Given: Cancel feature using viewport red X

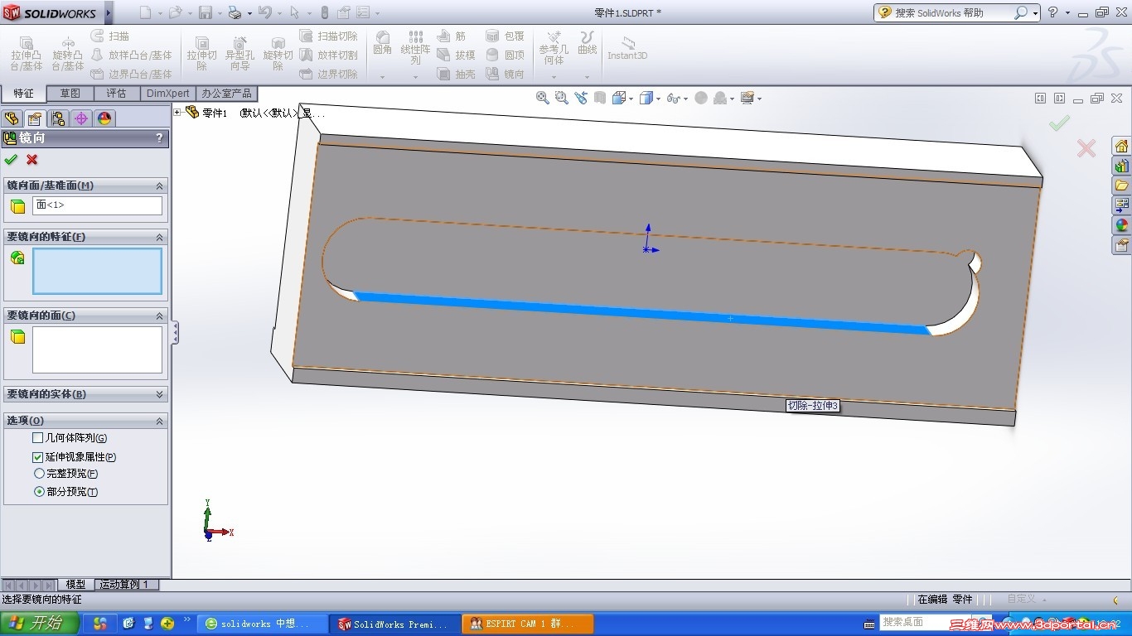Looking at the screenshot, I should pyautogui.click(x=1086, y=148).
